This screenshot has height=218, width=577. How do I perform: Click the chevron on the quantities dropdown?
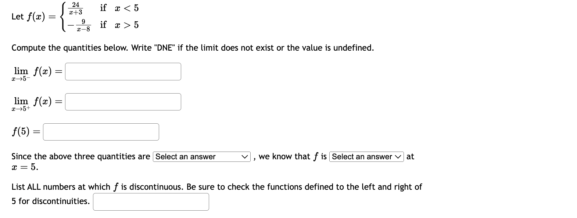[x=245, y=157]
